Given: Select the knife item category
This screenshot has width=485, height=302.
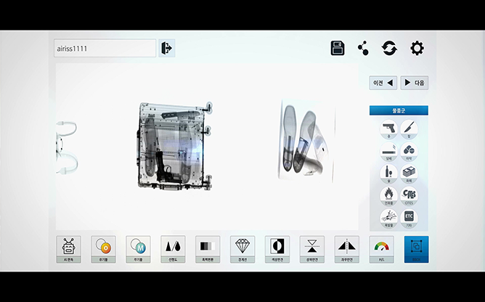Looking at the screenshot, I should pos(409,129).
